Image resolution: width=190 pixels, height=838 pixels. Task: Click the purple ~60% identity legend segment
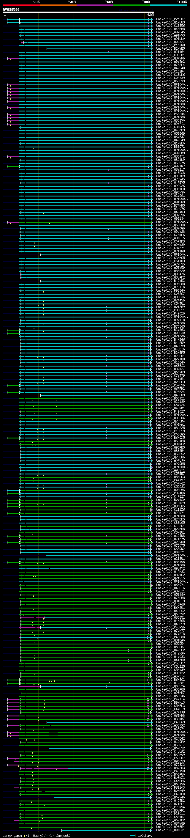95,6
